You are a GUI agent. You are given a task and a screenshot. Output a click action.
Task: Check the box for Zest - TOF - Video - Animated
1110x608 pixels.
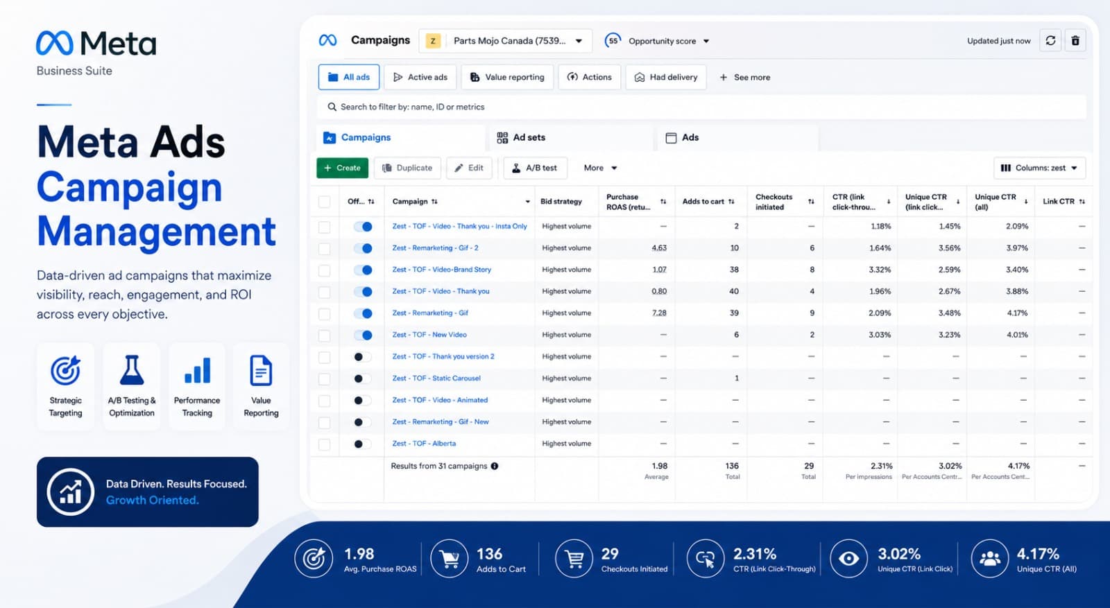tap(324, 401)
